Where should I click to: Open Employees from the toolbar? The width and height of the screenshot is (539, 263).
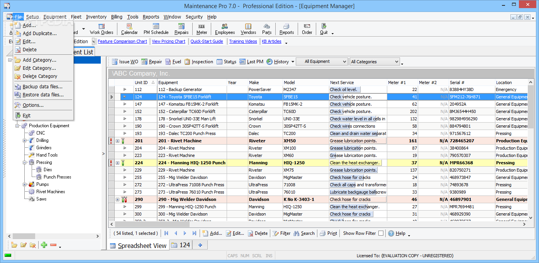pyautogui.click(x=225, y=29)
